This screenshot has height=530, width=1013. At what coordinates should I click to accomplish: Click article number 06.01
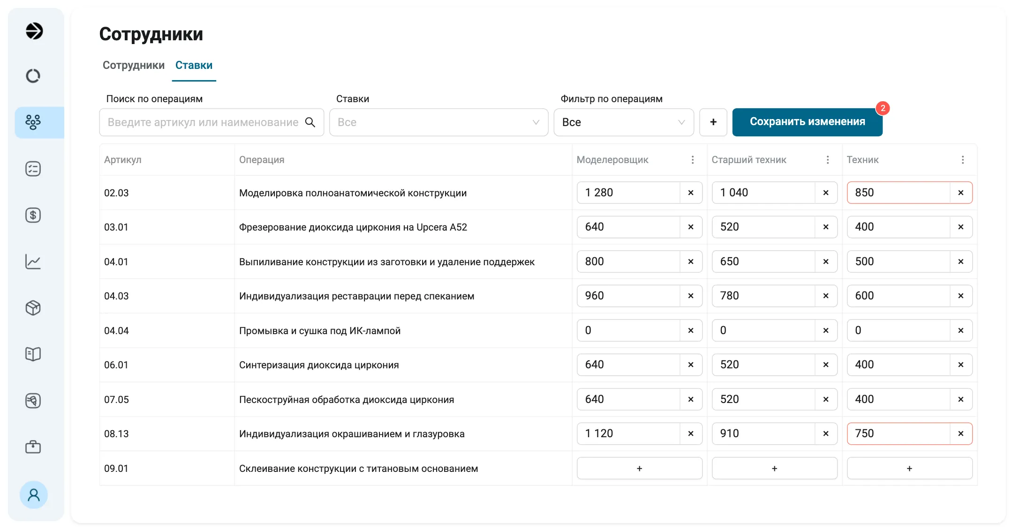tap(116, 365)
